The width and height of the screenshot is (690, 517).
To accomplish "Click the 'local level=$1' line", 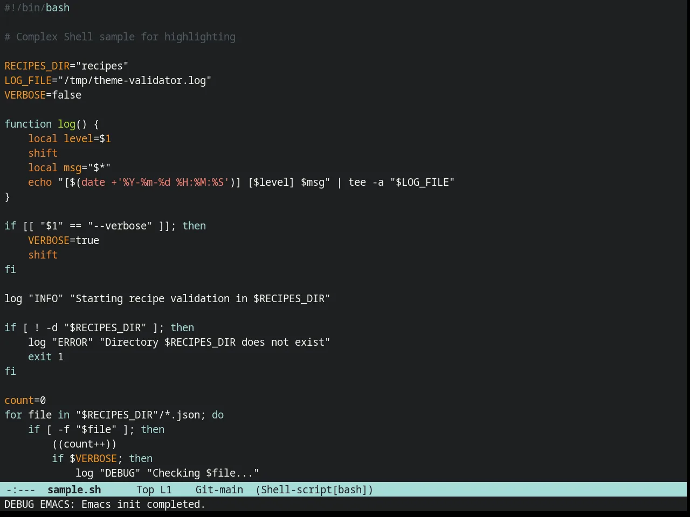I will [x=70, y=138].
